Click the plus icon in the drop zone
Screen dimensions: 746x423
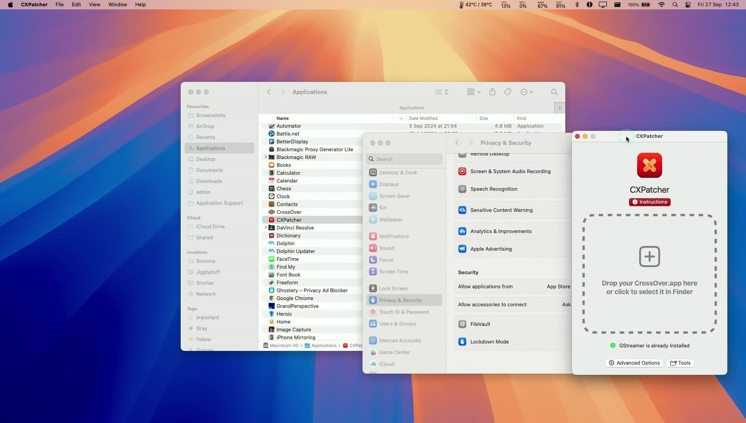pyautogui.click(x=649, y=256)
